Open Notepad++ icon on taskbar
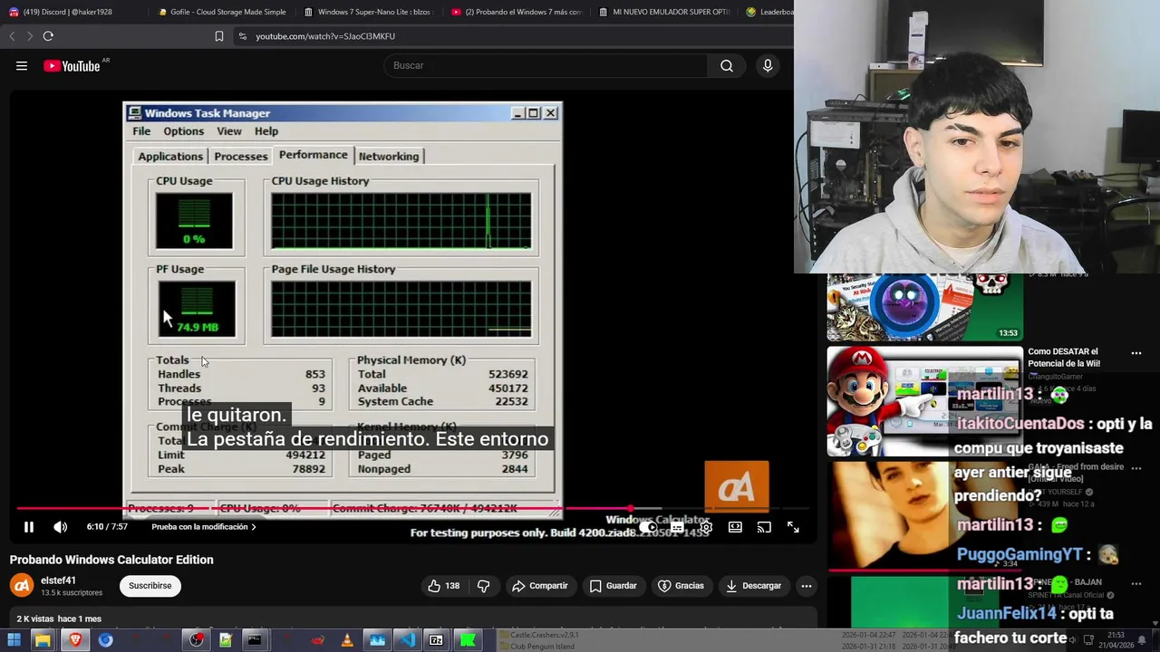The height and width of the screenshot is (652, 1160). (226, 640)
